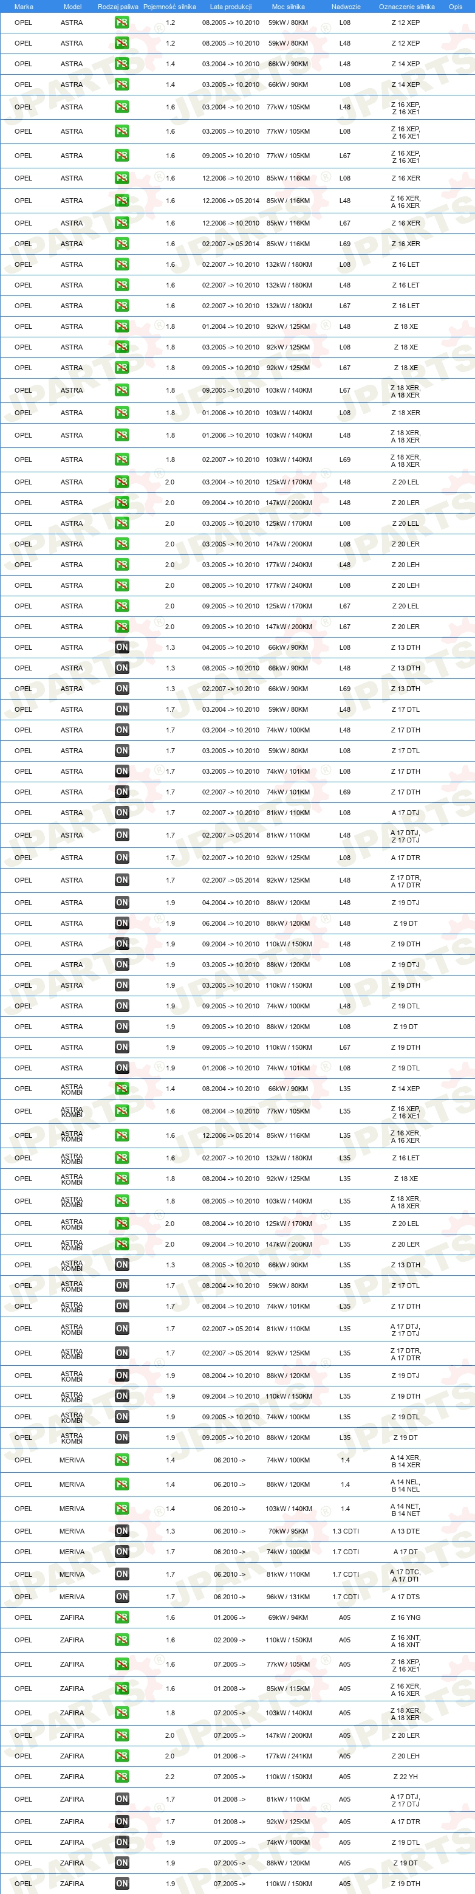Click petrol icon for Zafira Z 22 YH
The image size is (475, 1894).
click(121, 1776)
